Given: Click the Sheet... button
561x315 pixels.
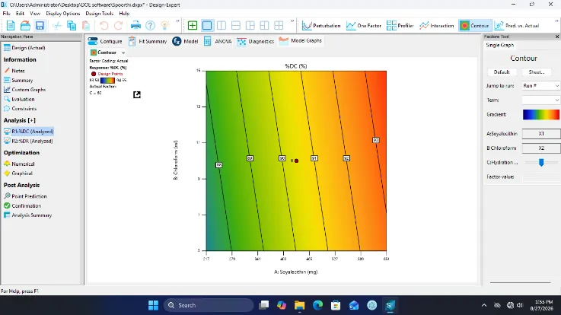Looking at the screenshot, I should coord(537,72).
